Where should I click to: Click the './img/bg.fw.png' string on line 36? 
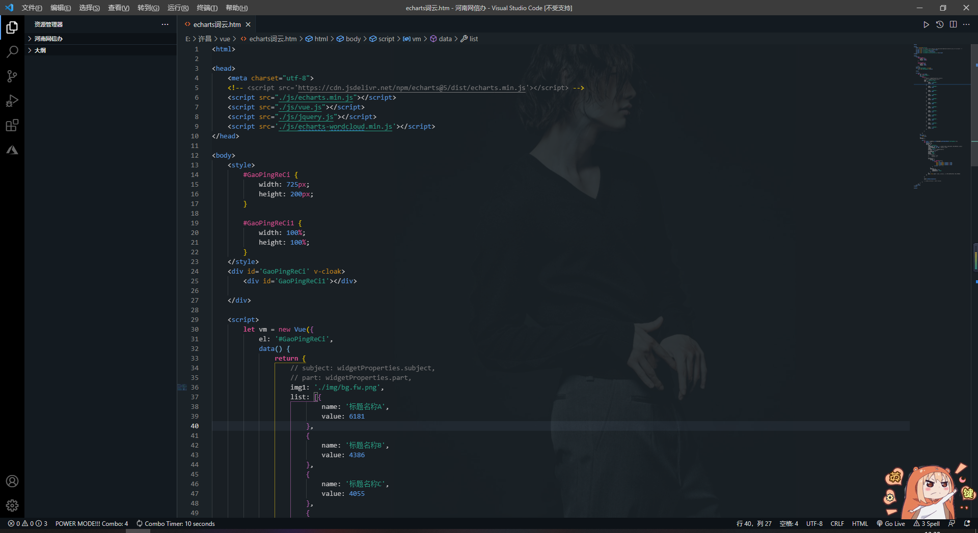pyautogui.click(x=347, y=387)
